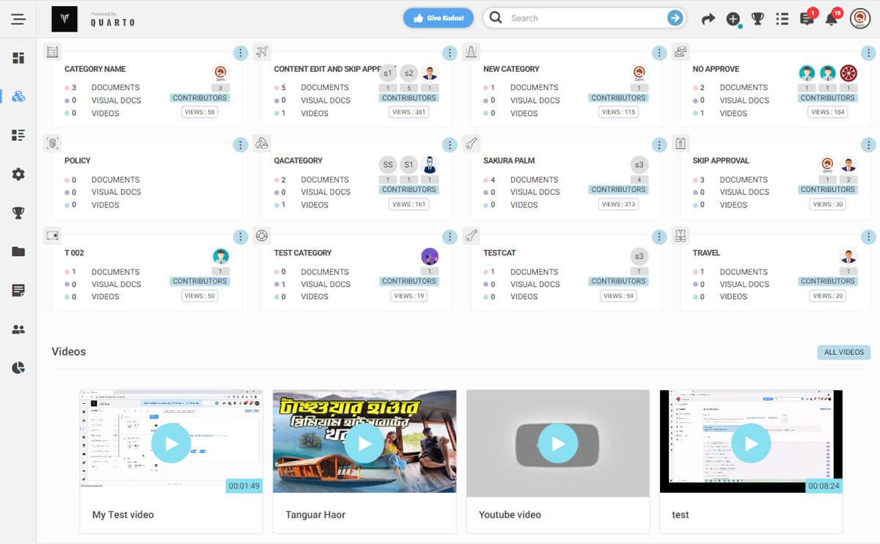Screen dimensions: 880x544
Task: Open settings gear in left sidebar
Action: [x=18, y=174]
